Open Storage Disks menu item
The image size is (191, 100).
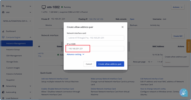pos(12,62)
